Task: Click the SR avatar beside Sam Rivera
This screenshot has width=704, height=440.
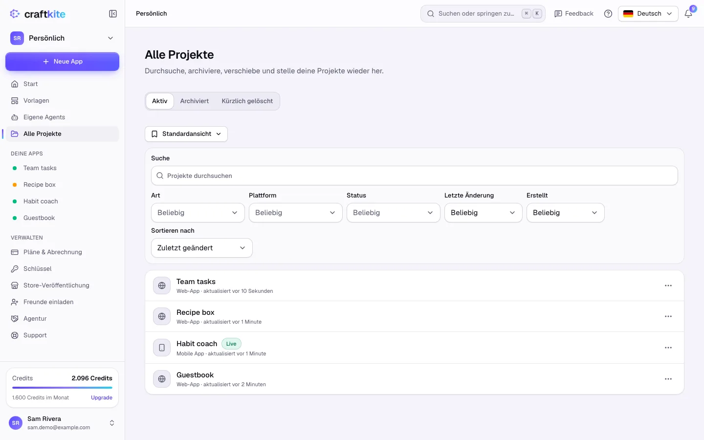Action: click(16, 423)
